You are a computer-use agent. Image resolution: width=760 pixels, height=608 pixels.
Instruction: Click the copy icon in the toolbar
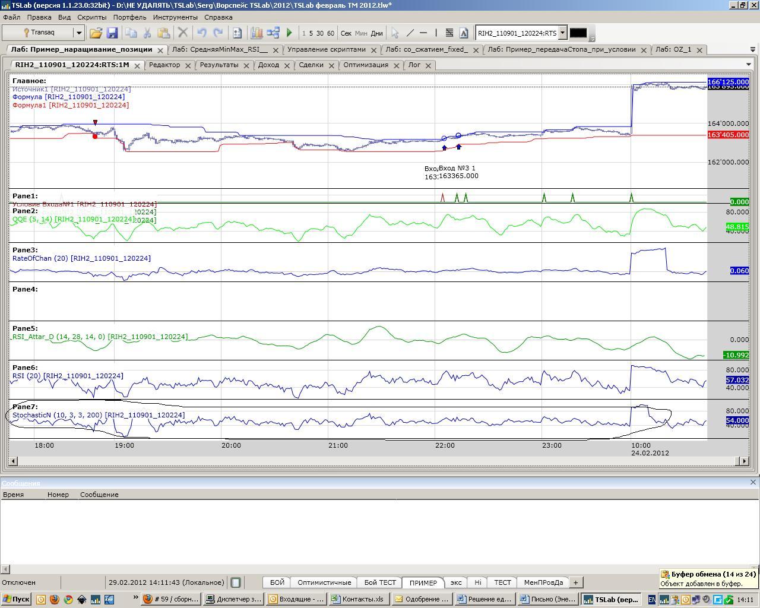[x=131, y=33]
